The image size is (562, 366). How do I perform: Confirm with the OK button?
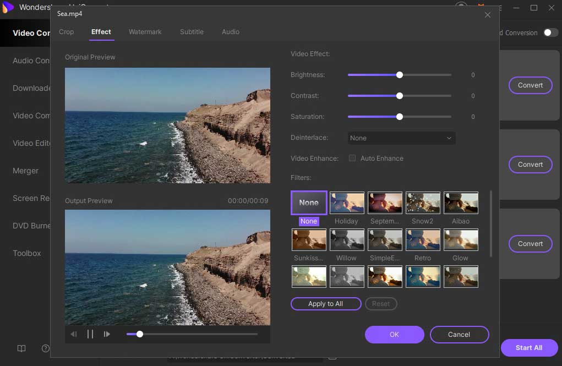click(x=394, y=334)
